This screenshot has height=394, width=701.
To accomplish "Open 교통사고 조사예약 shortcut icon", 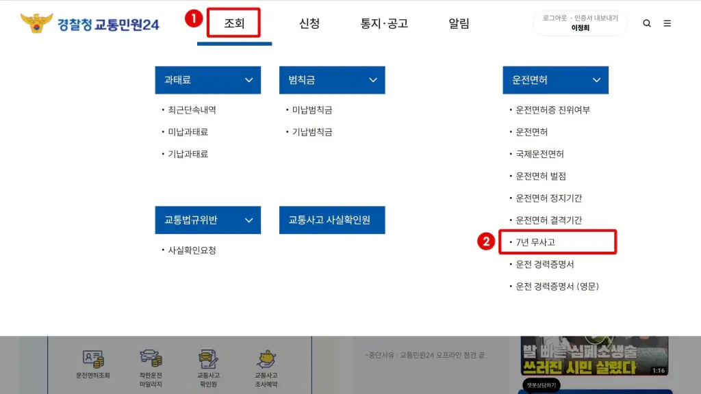I will pyautogui.click(x=266, y=368).
